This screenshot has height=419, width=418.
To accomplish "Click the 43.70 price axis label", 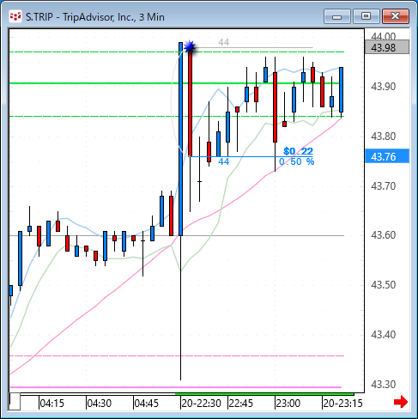I will click(x=384, y=186).
